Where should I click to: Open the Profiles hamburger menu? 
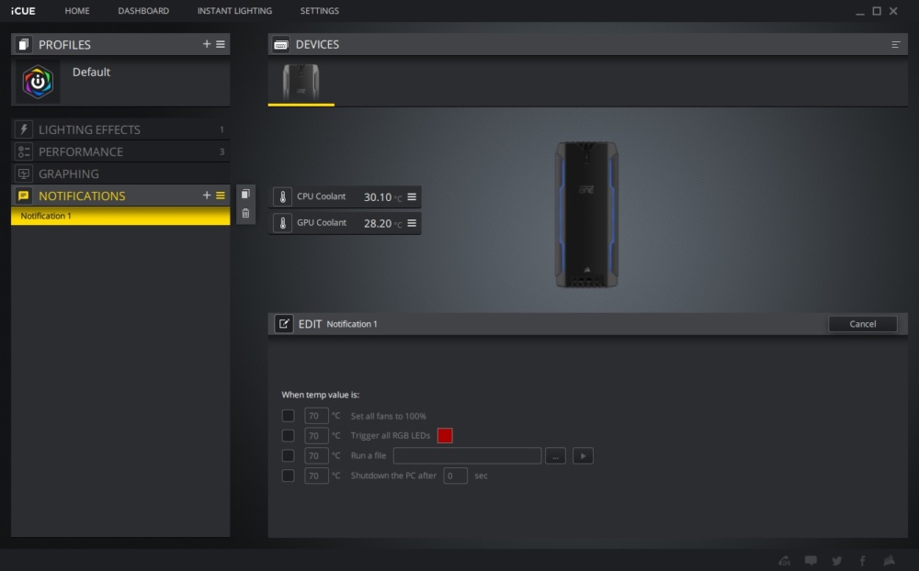[x=221, y=44]
